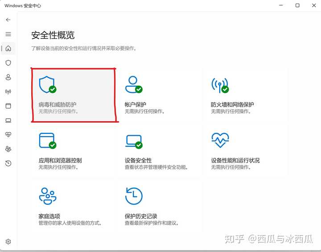Open 病毒和威胁防护 title link
The image size is (321, 252).
click(x=58, y=104)
